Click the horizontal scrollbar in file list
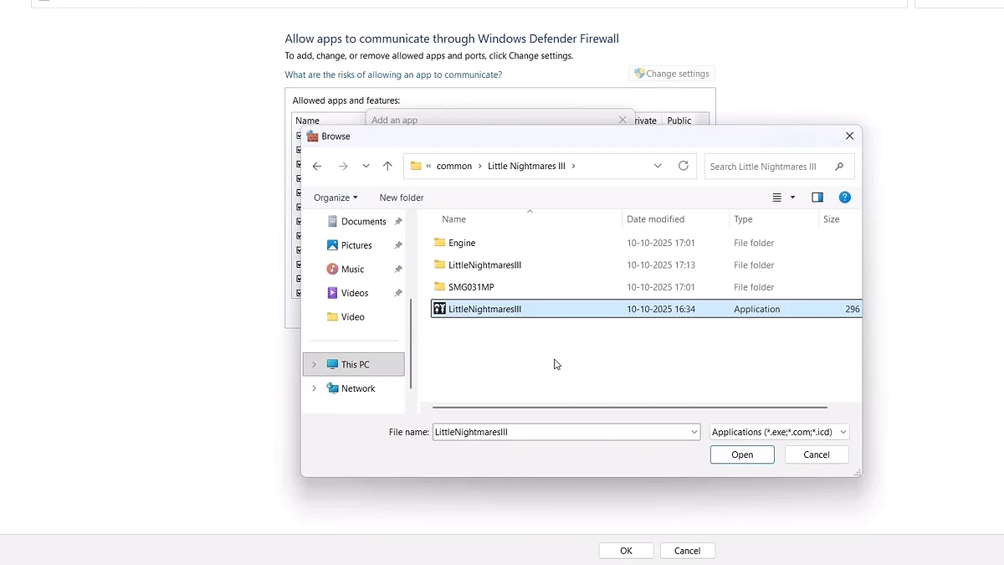The width and height of the screenshot is (1004, 565). pyautogui.click(x=629, y=408)
